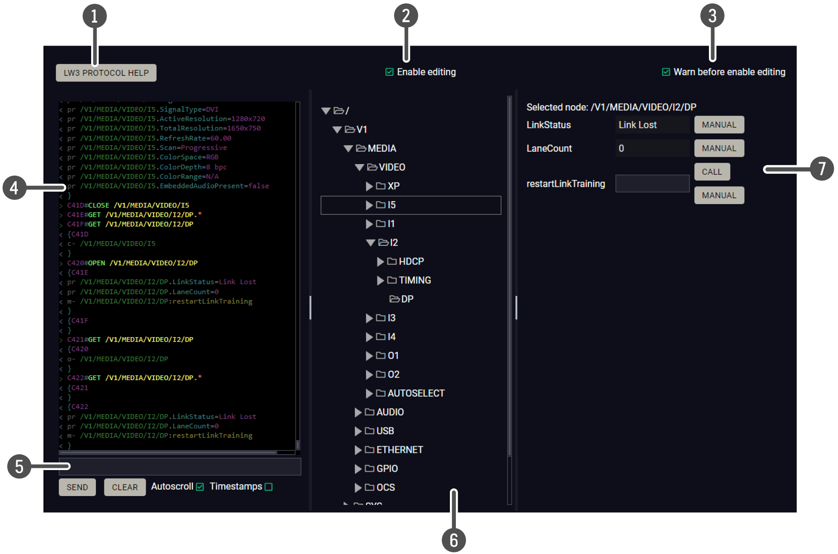Click the command input field above SEND
The height and width of the screenshot is (554, 838).
[x=180, y=467]
